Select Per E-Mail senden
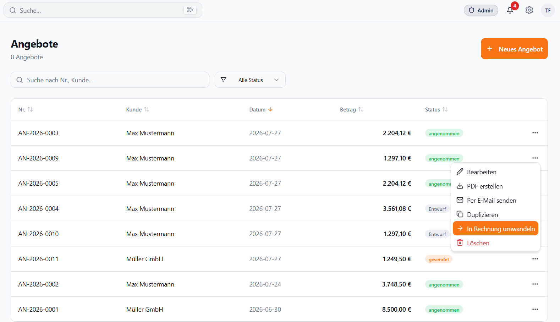The image size is (560, 322). 495,200
